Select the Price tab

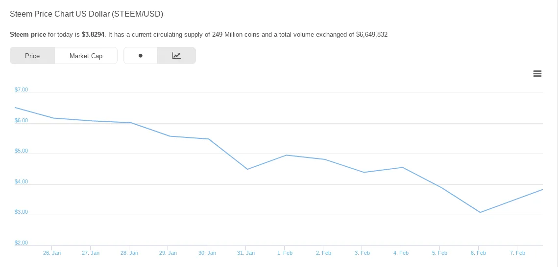coord(32,56)
